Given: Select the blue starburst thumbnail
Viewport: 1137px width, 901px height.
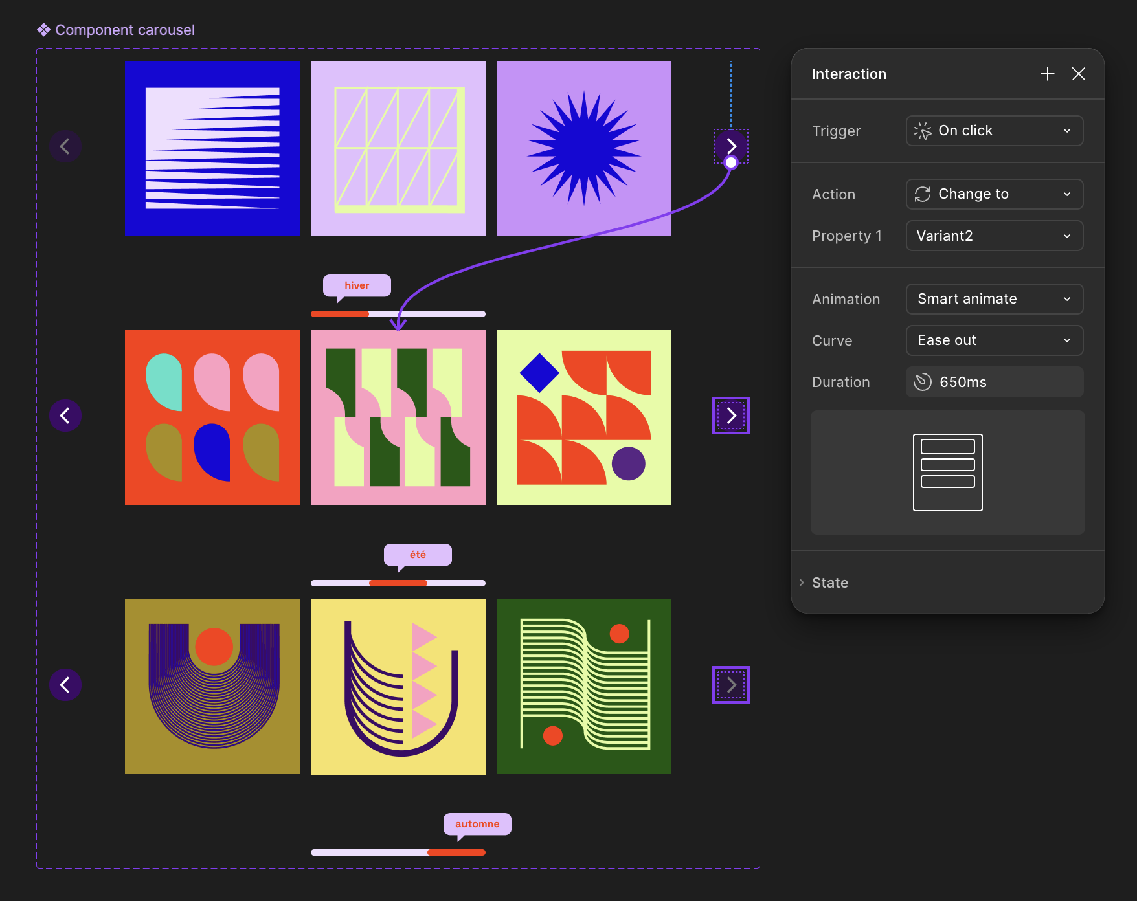Looking at the screenshot, I should pos(583,148).
